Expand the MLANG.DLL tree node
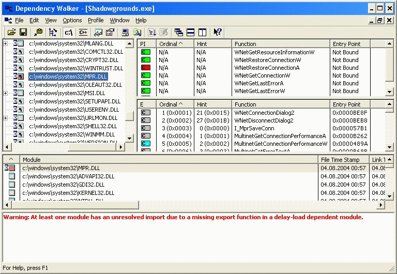 5,43
